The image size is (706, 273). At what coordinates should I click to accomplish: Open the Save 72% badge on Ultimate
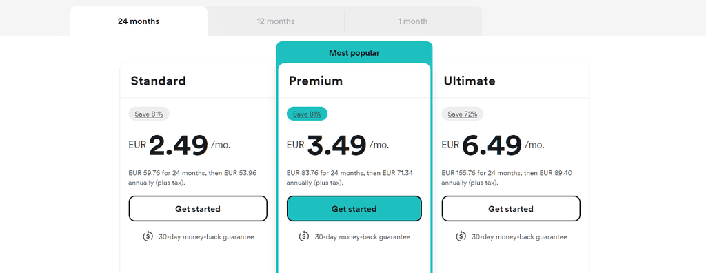click(x=463, y=114)
